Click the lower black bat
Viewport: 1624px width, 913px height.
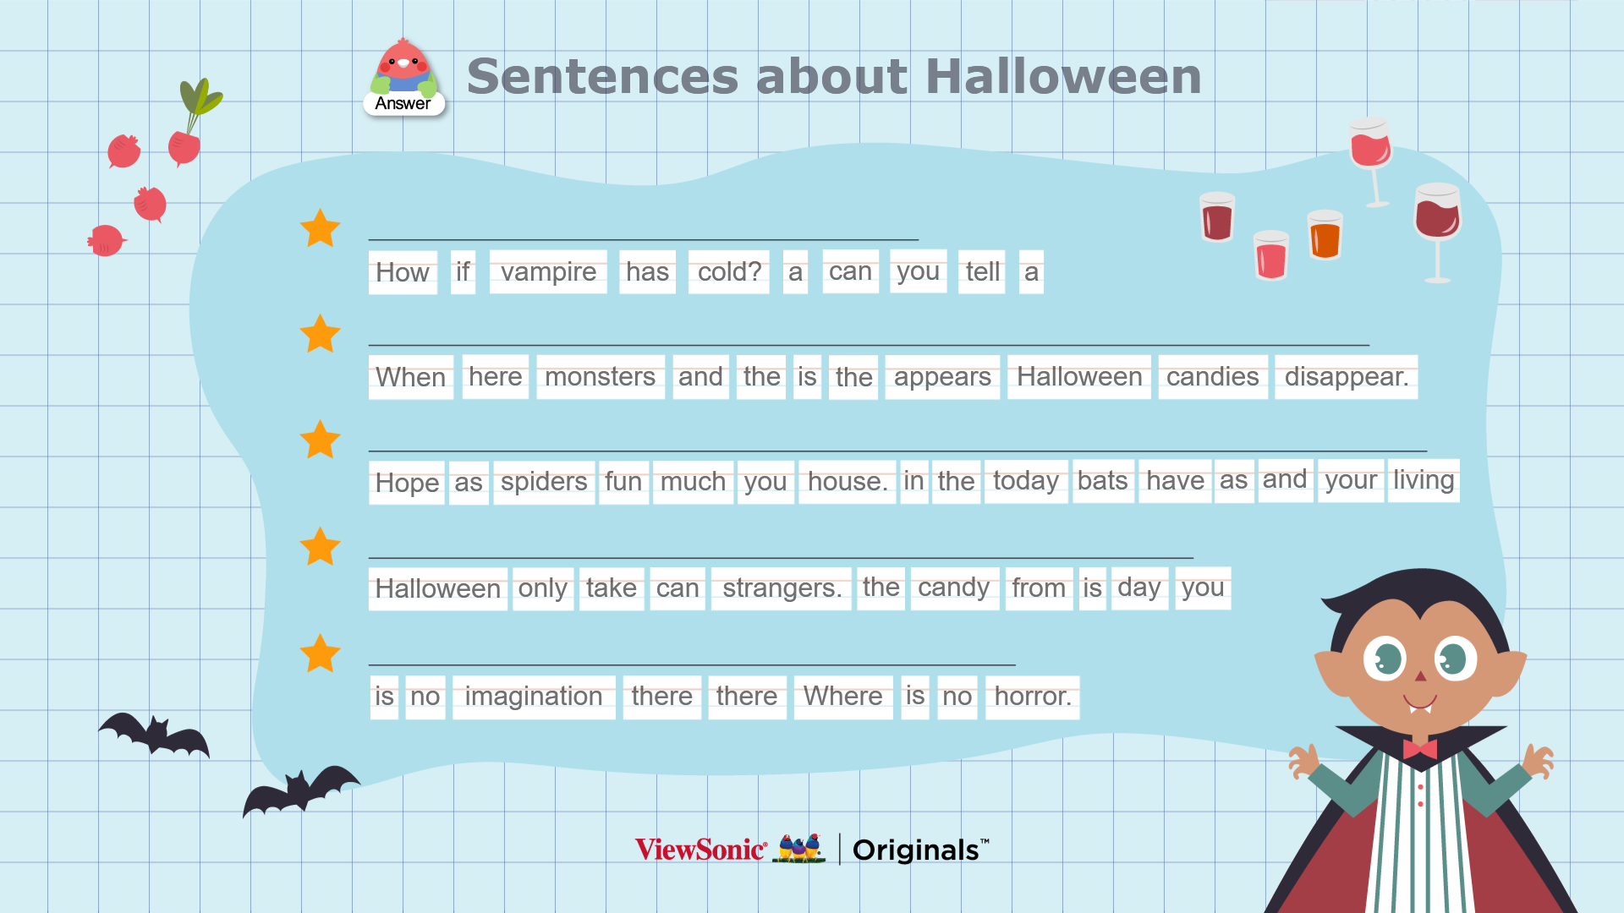click(299, 790)
